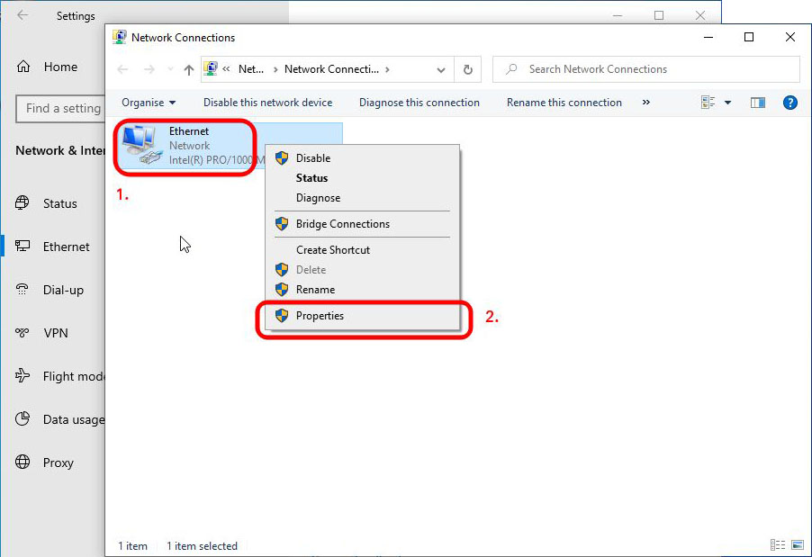Toggle the preview pane icon
This screenshot has height=557, width=812.
click(x=758, y=103)
